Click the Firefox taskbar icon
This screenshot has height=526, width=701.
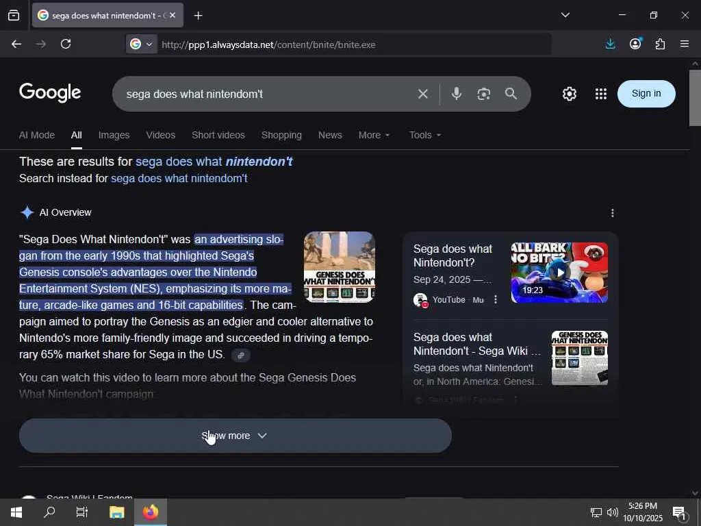tap(151, 512)
